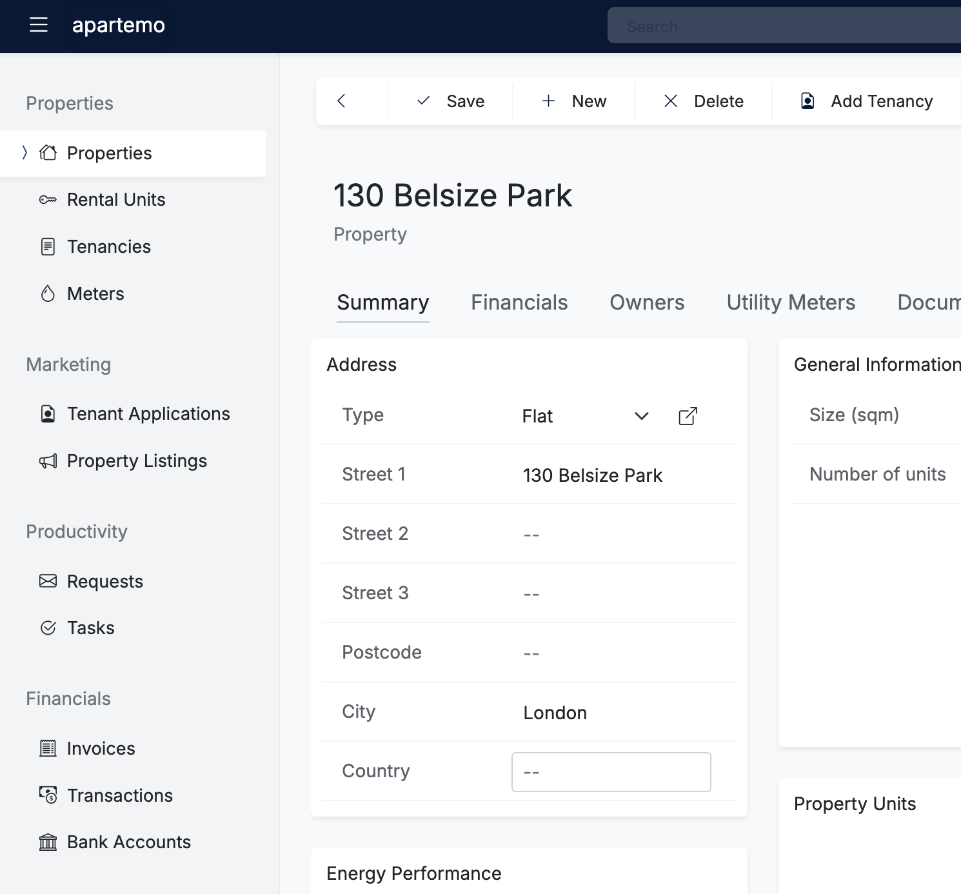Click the General Information heading

pyautogui.click(x=877, y=364)
